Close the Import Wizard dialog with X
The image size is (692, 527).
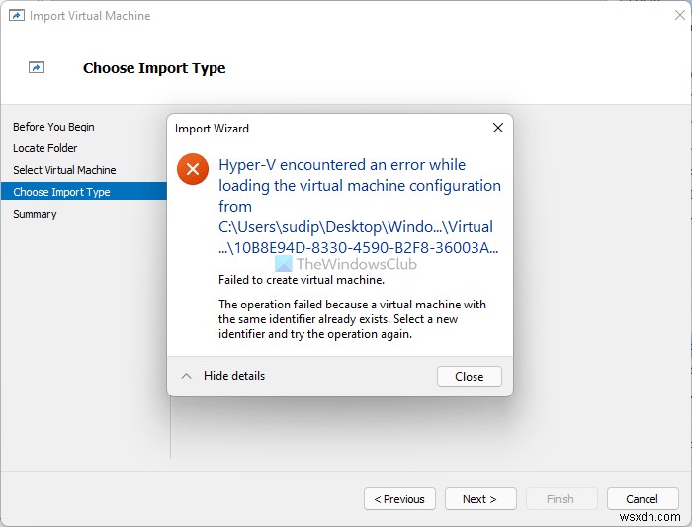pyautogui.click(x=498, y=128)
